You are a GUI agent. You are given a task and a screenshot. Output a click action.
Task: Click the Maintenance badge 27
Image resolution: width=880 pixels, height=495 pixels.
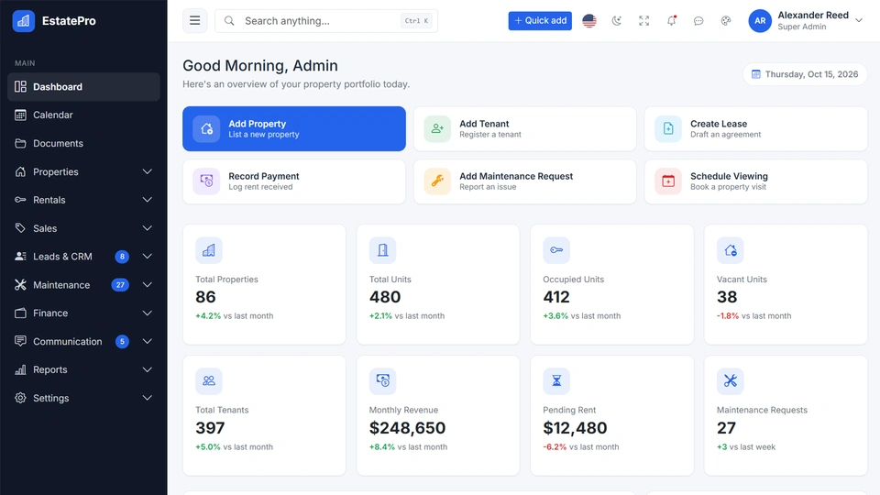[120, 285]
